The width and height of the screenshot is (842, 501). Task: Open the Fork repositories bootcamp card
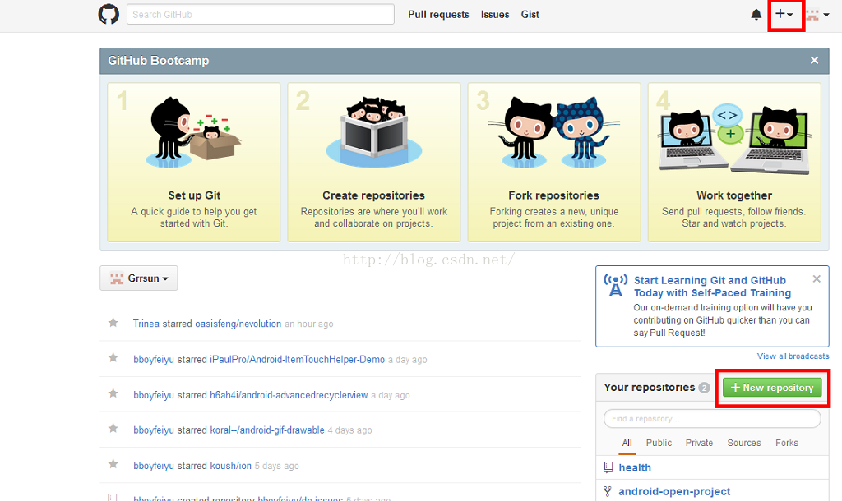pos(554,162)
